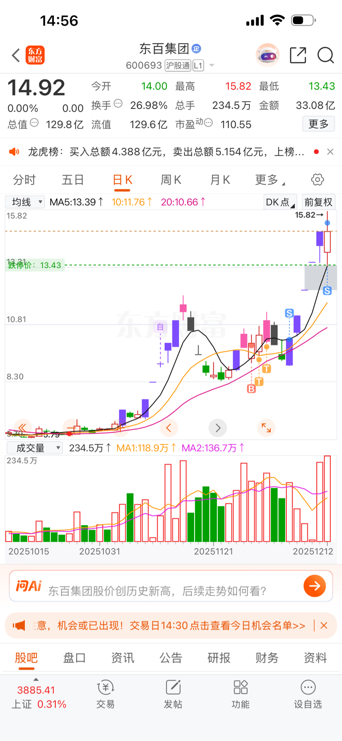342x741 pixels.
Task: Tap the back arrow icon
Action: coord(16,55)
